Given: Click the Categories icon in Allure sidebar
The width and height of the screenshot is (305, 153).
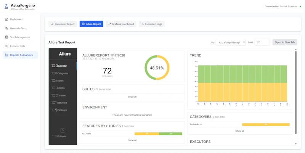Looking at the screenshot, I should (x=54, y=73).
